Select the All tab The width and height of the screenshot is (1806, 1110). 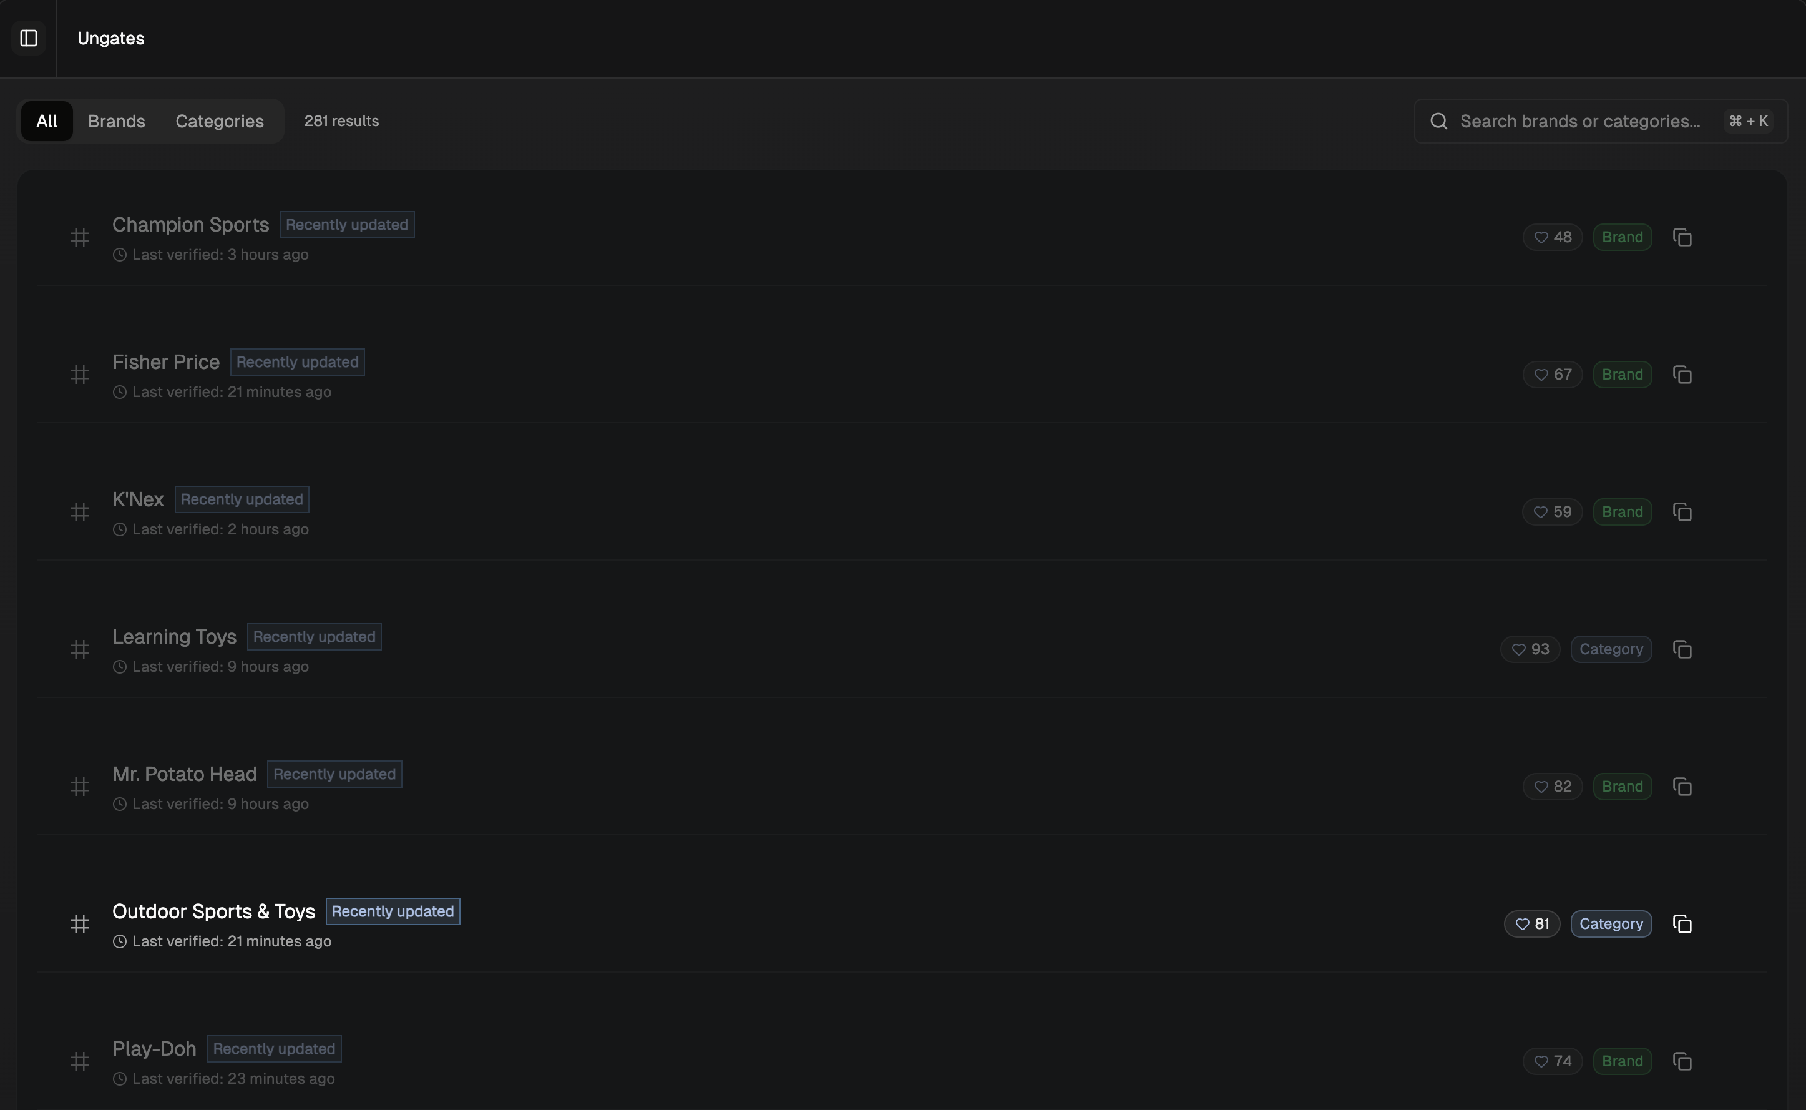tap(46, 121)
